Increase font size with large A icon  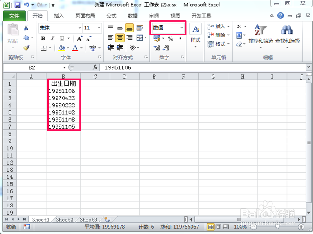click(80, 39)
